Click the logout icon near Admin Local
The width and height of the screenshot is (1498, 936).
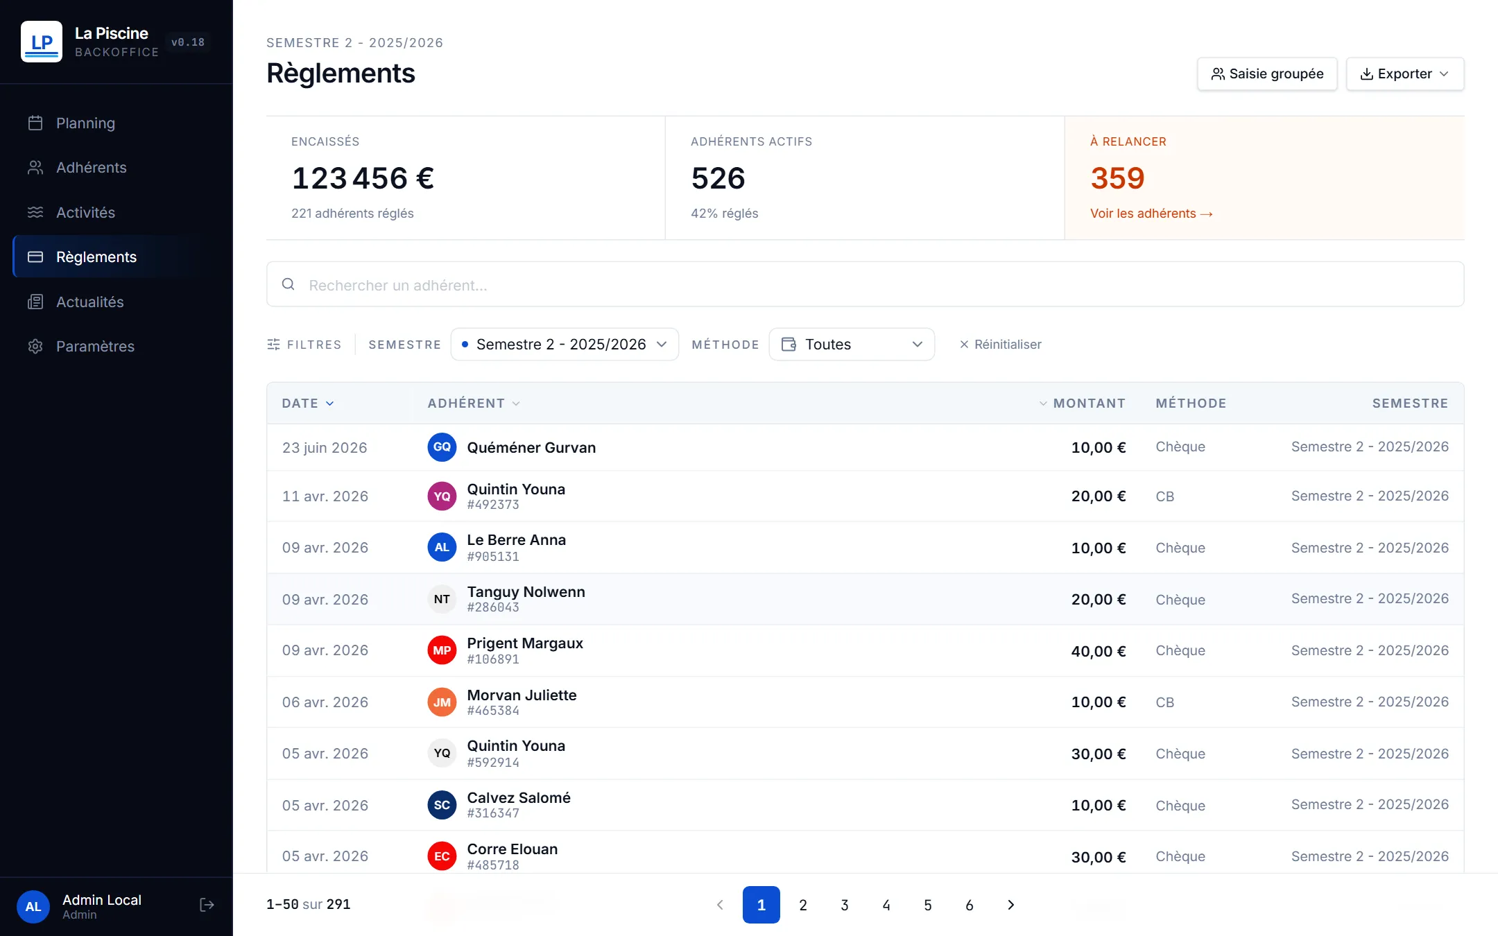[x=207, y=905]
